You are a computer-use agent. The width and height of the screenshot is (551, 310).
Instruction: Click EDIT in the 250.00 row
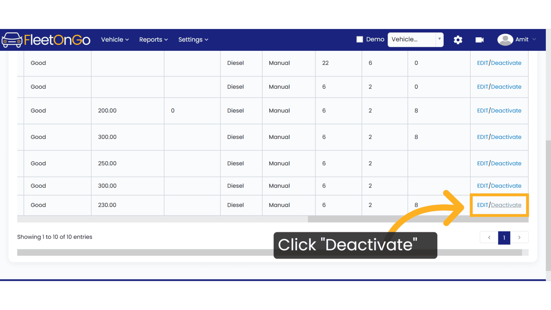click(x=482, y=164)
